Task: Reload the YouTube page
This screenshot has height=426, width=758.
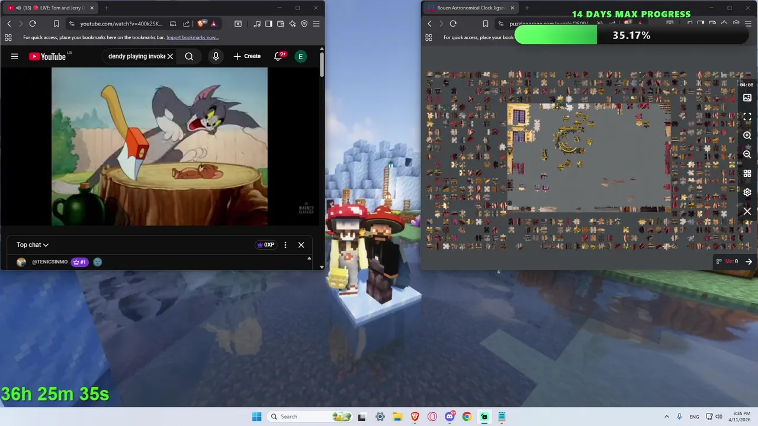Action: 33,24
